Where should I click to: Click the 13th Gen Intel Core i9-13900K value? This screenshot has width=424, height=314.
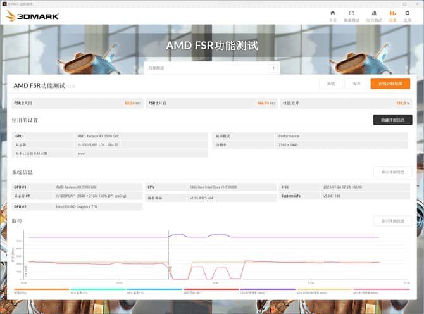pyautogui.click(x=213, y=187)
